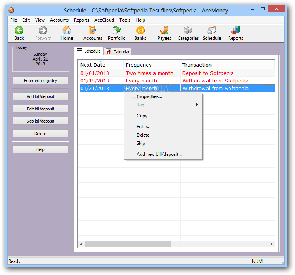Select the 01/01/2013 date cell
Screen dimensions: 295x275
point(95,73)
